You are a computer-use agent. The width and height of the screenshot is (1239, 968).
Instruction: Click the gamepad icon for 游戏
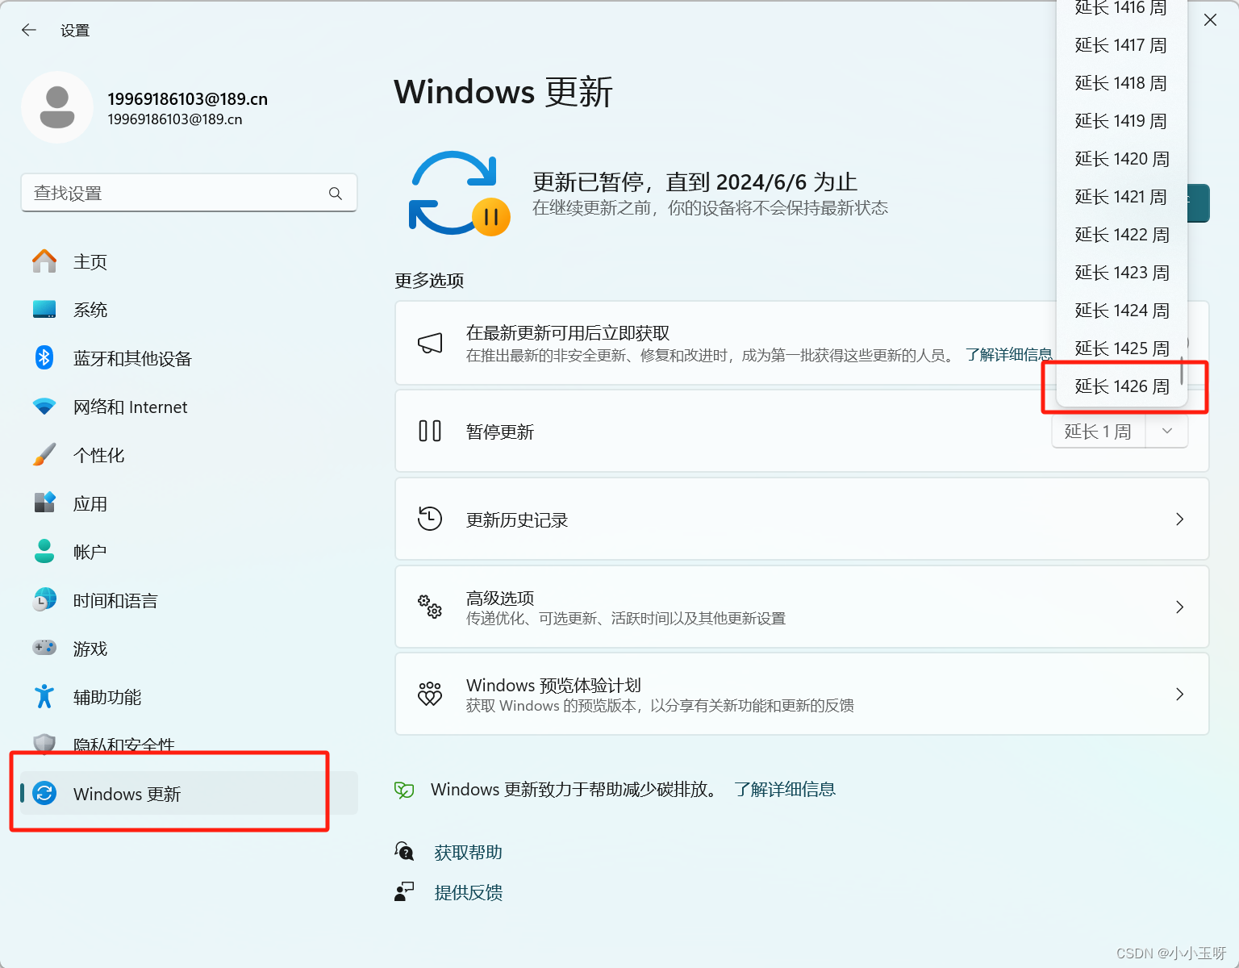(x=44, y=648)
